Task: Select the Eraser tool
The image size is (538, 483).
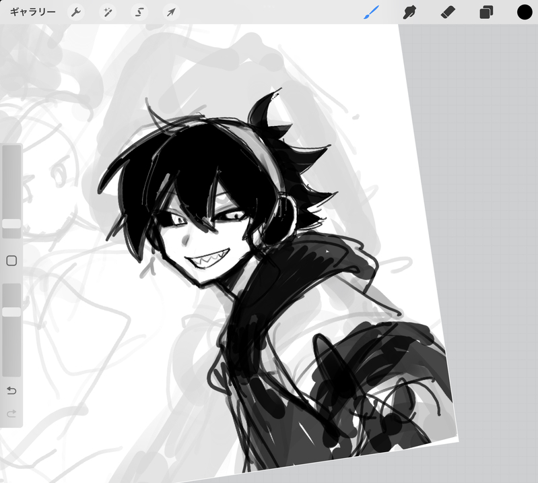Action: 448,13
